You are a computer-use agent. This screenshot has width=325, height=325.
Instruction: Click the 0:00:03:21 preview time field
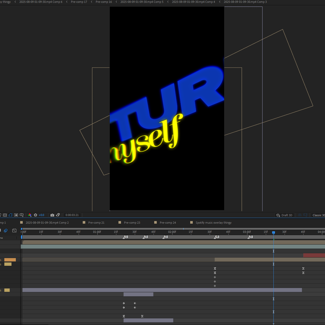pyautogui.click(x=72, y=215)
